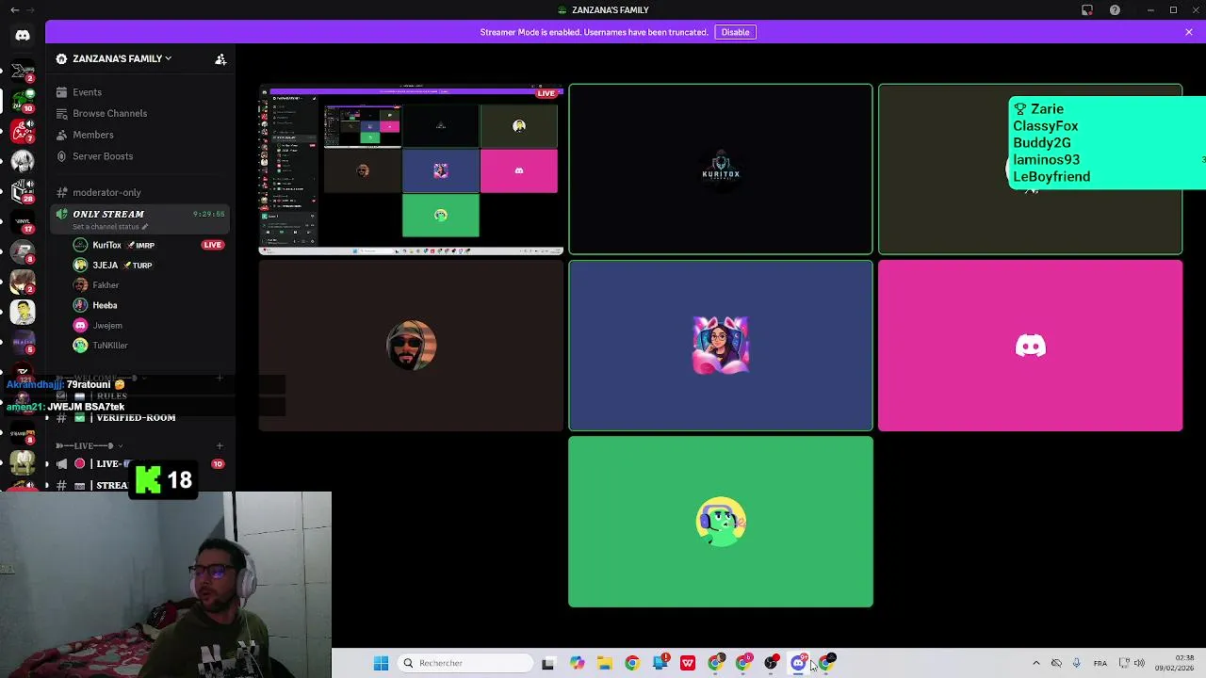1206x678 pixels.
Task: Add channel via plus beside LIVE category
Action: point(220,445)
